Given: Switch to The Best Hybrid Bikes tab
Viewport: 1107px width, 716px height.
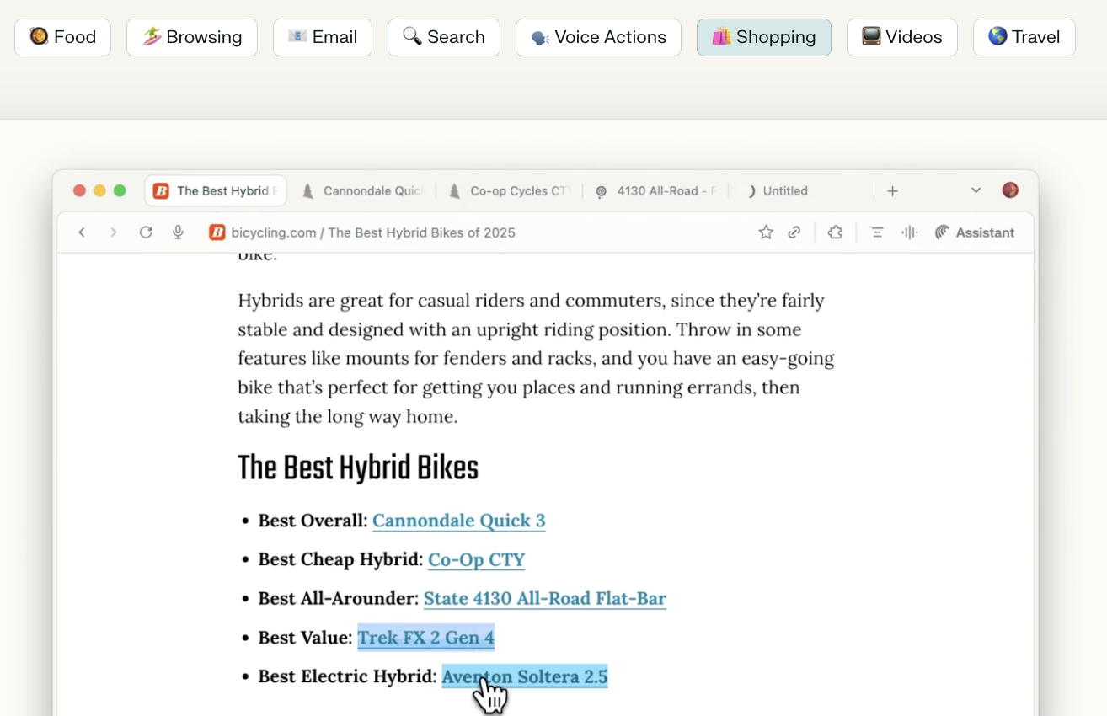Looking at the screenshot, I should coord(217,191).
